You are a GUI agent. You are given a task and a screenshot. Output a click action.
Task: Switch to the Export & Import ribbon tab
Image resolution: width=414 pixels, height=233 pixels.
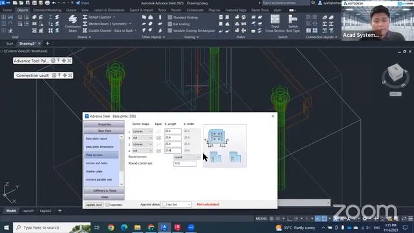[x=141, y=10]
